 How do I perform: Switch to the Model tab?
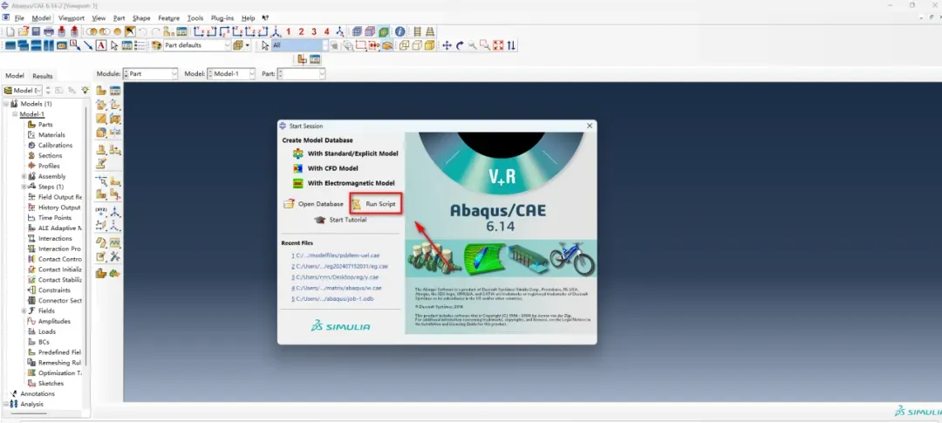click(15, 76)
